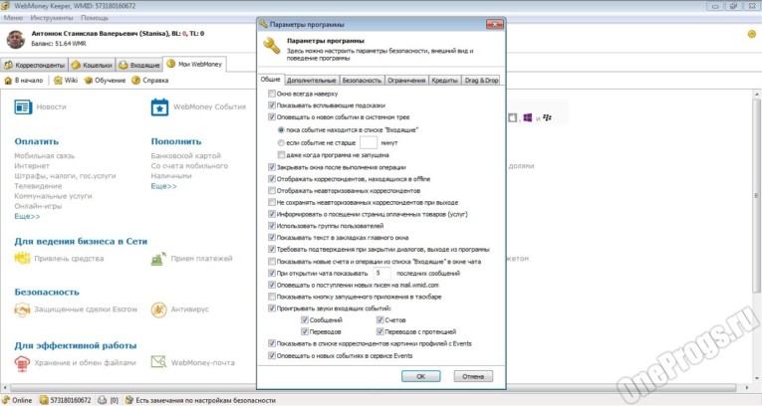Click the В начало home icon
The image size is (762, 406).
(x=8, y=81)
